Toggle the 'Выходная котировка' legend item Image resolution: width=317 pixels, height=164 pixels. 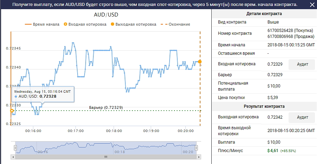tap(134, 24)
